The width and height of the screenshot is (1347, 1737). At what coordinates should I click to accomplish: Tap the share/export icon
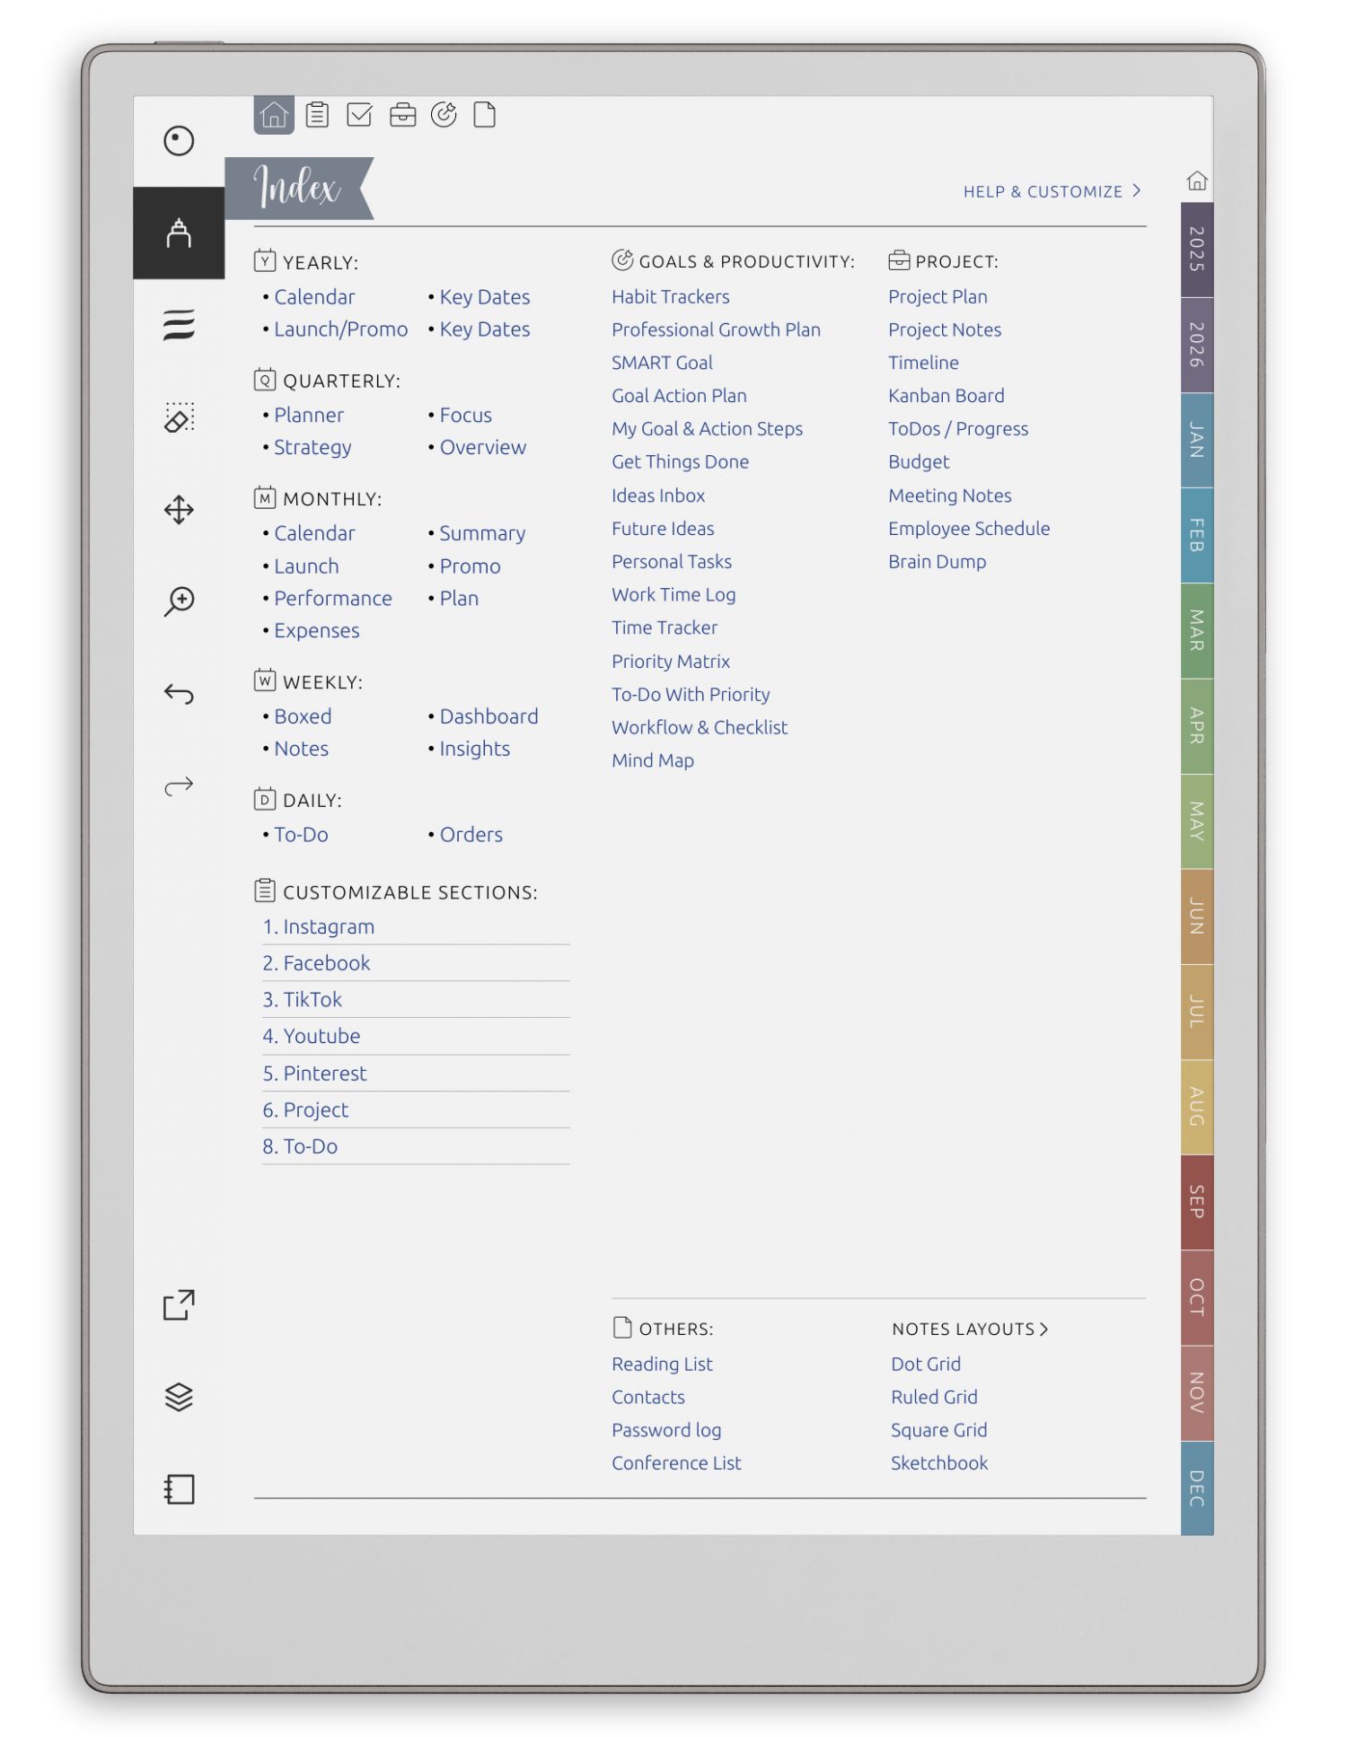[x=179, y=1305]
